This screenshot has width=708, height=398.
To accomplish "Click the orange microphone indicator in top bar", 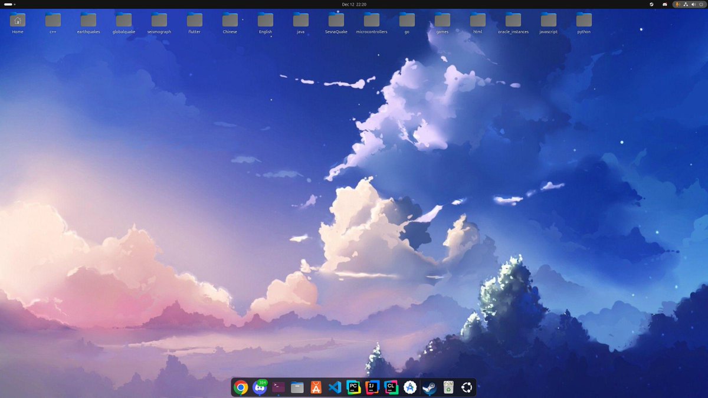I will pos(678,4).
